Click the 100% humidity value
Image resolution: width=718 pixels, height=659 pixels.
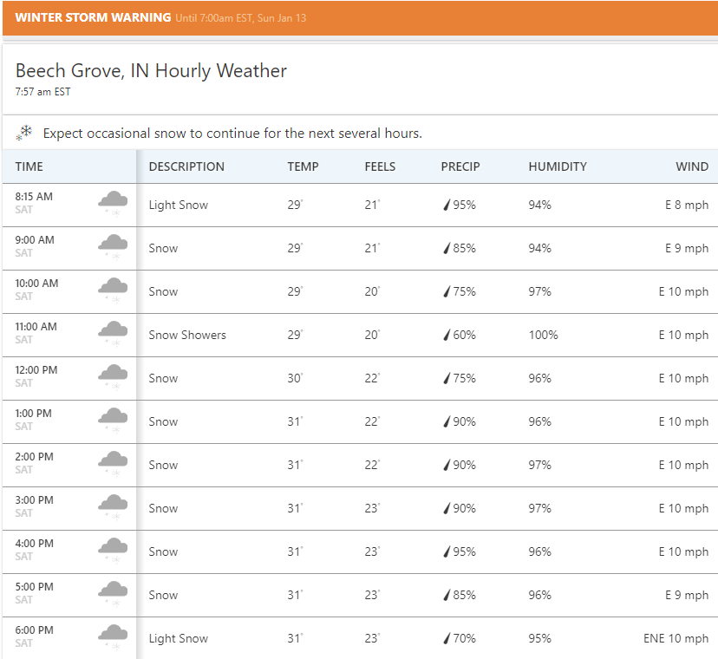coord(543,335)
